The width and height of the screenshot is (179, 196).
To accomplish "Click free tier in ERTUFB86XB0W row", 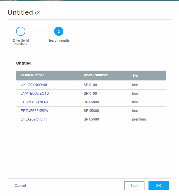I will [135, 111].
